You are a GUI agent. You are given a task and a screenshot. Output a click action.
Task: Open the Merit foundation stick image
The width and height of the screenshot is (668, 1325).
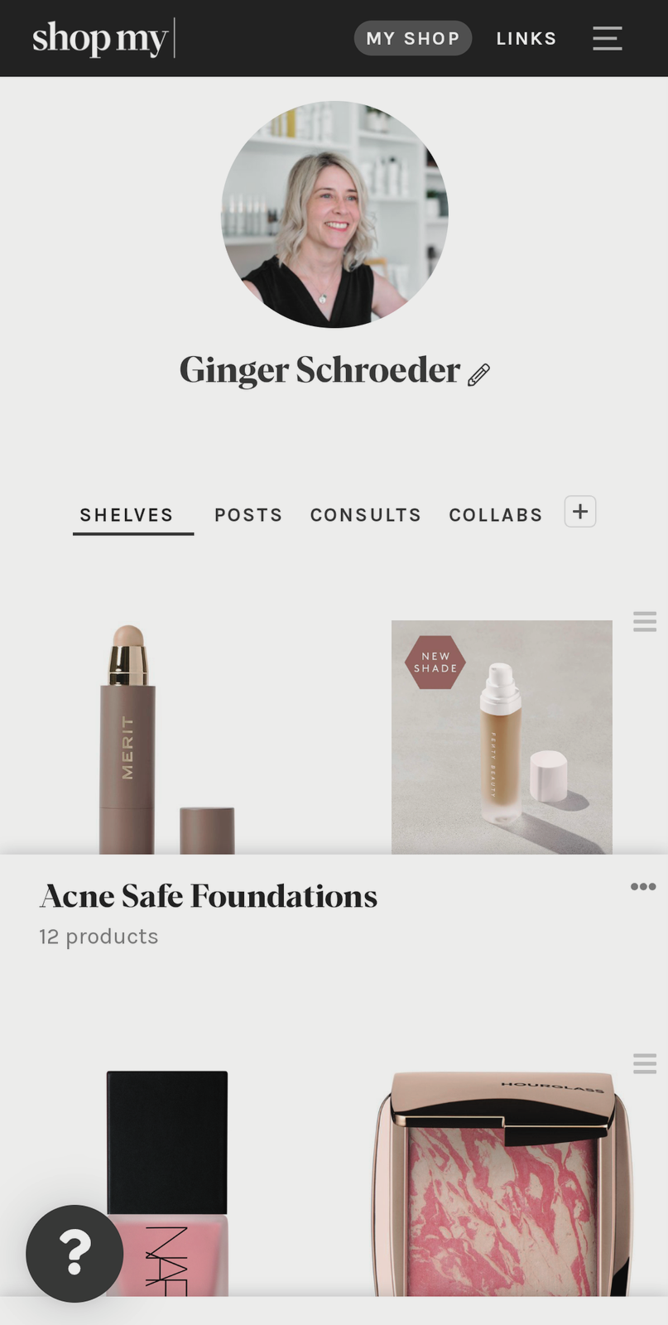click(x=167, y=739)
